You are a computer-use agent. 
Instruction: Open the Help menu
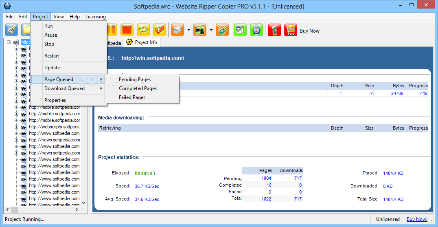coord(74,16)
